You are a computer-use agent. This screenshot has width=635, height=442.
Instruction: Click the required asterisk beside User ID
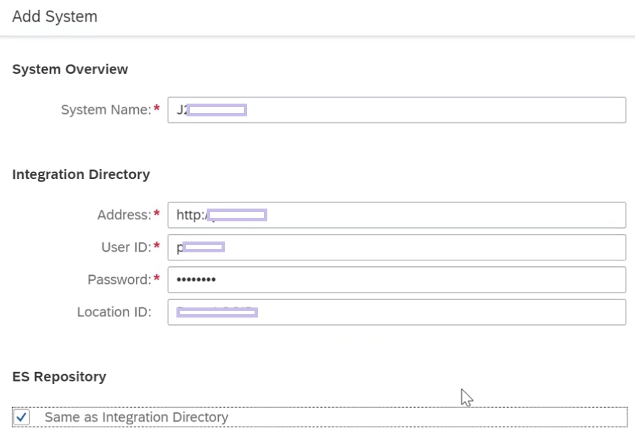coord(157,246)
